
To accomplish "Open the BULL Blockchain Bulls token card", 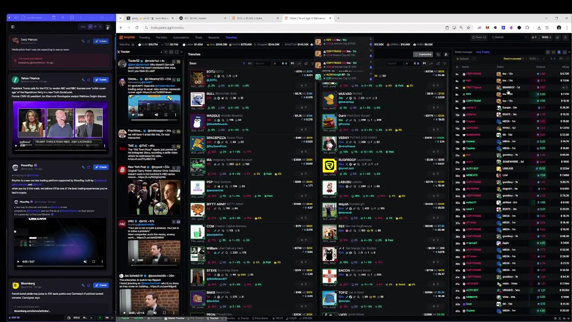I will 252,101.
